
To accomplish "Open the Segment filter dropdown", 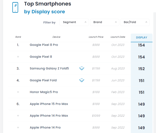I will 74,22.
